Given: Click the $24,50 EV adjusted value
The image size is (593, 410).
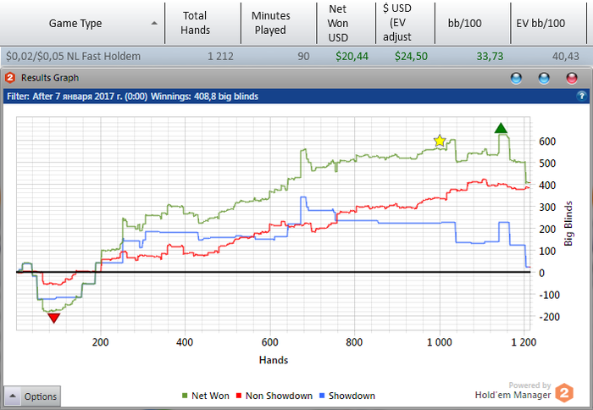Looking at the screenshot, I should (411, 57).
